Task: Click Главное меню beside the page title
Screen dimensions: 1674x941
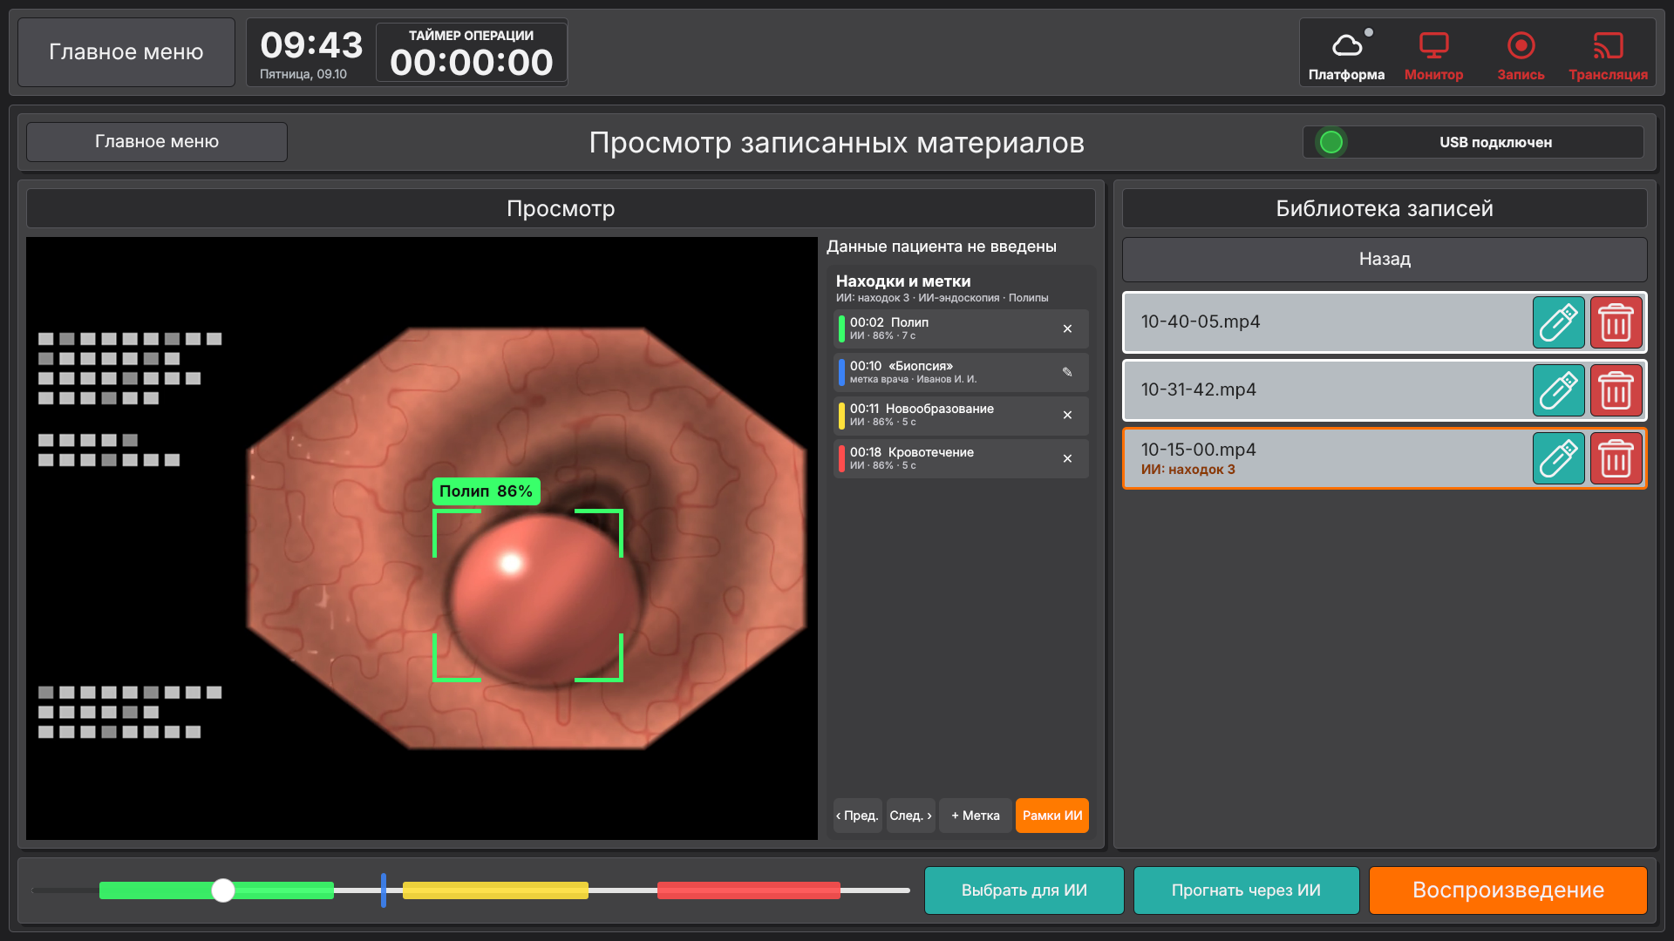Action: [157, 142]
